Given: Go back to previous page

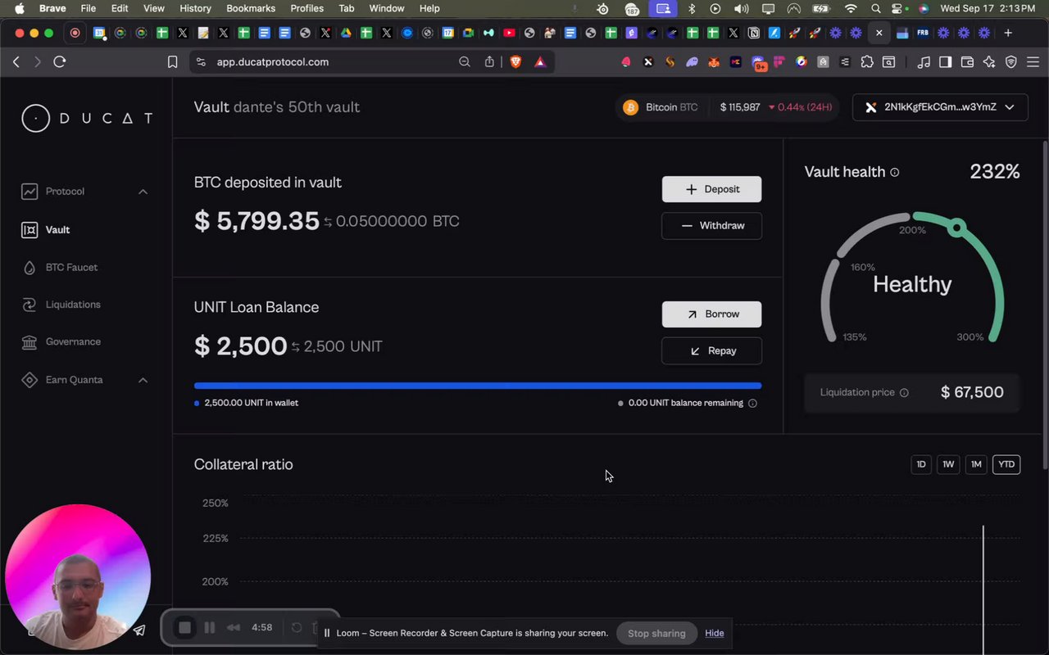Looking at the screenshot, I should (x=16, y=61).
